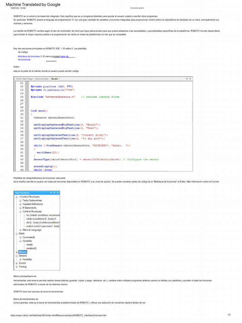Viewport: 242px width, 323px height.
Task: Click the 'Machine Translated by Google' header
Action: click(x=33, y=4)
